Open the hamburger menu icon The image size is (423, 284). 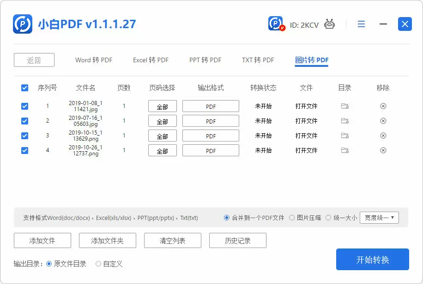[361, 24]
